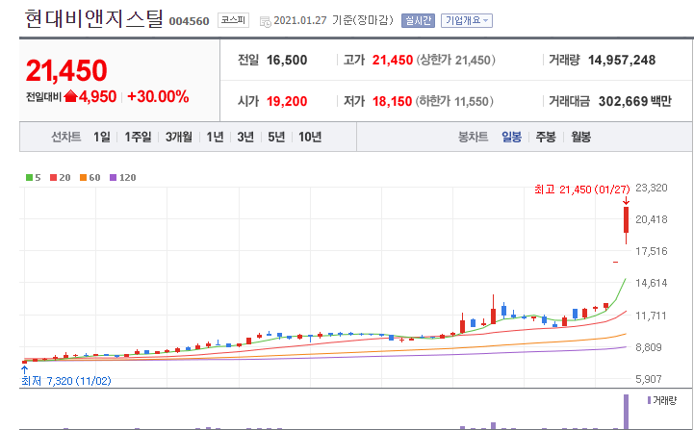Select the 1년 line chart tab
Screen dimensions: 694x430
pyautogui.click(x=215, y=137)
